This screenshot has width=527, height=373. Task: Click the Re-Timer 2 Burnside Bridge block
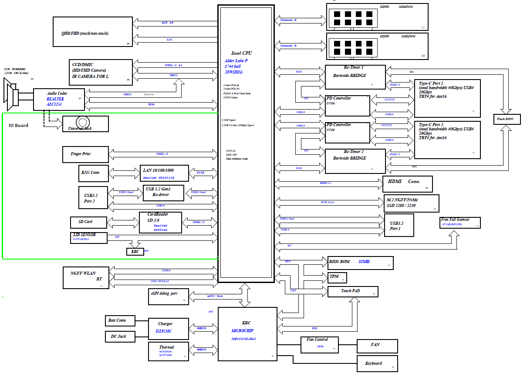(x=355, y=160)
